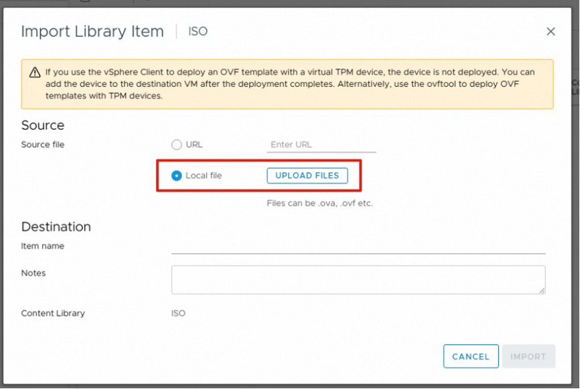
Task: Cancel the library item import
Action: 470,356
